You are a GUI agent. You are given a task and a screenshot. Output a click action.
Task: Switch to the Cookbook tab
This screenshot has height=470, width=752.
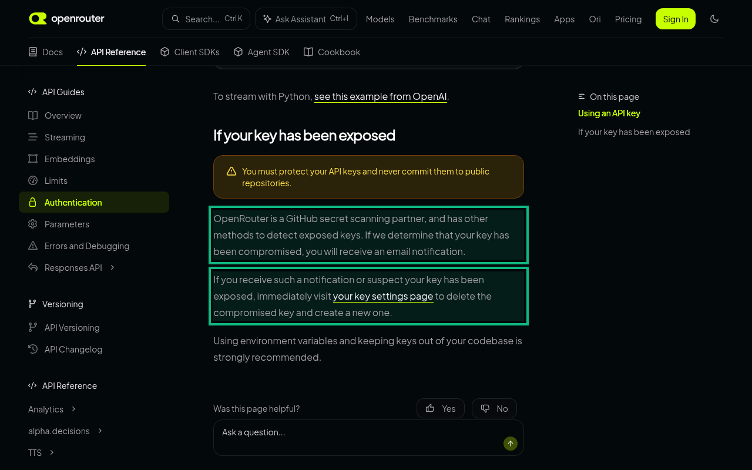click(332, 52)
